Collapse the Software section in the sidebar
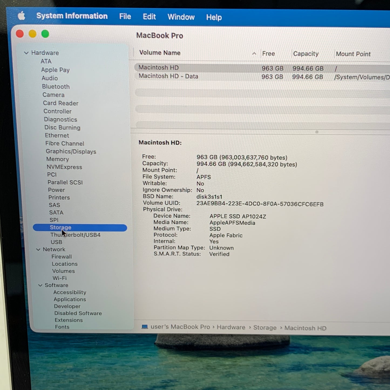Image resolution: width=390 pixels, height=390 pixels. coord(40,285)
